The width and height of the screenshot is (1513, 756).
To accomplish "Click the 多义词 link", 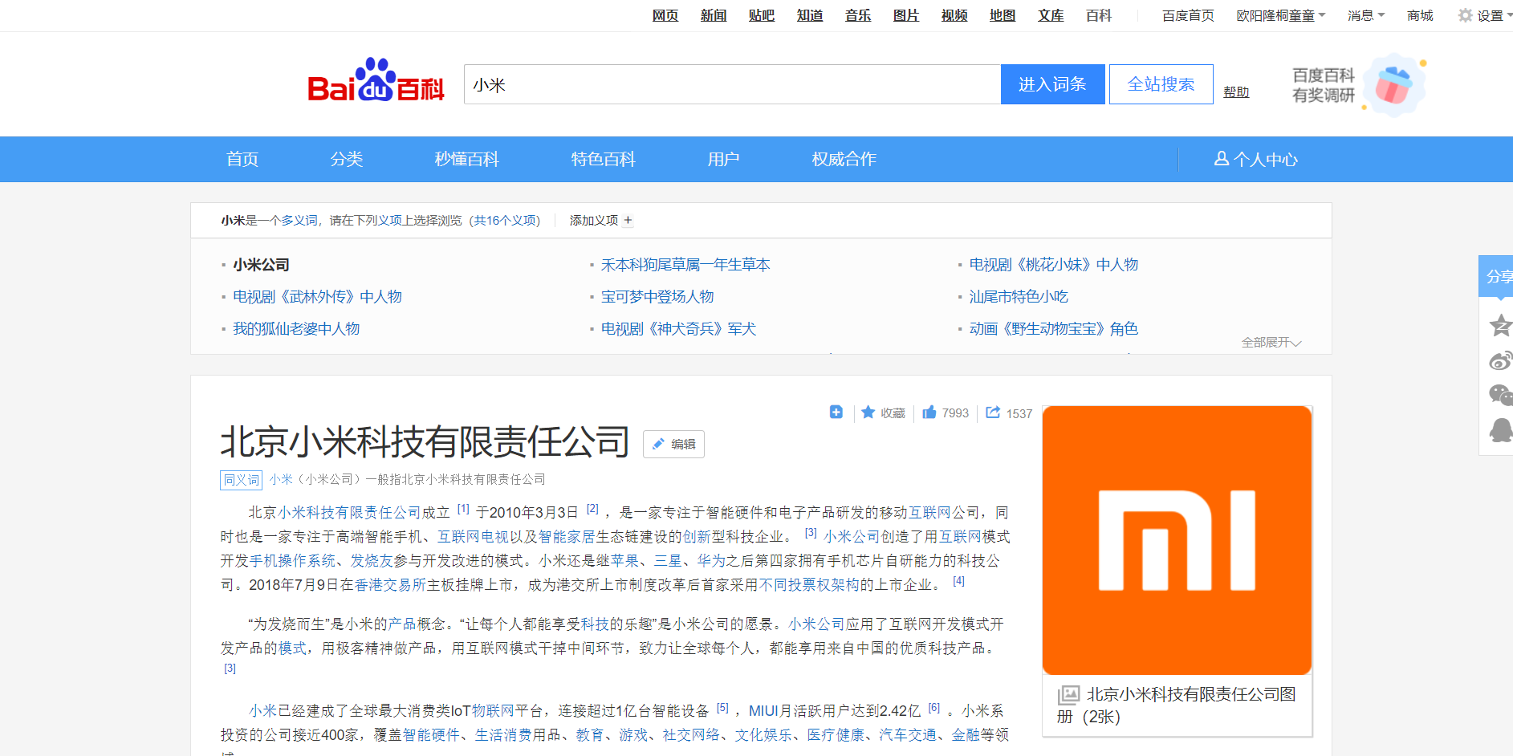I will point(299,221).
